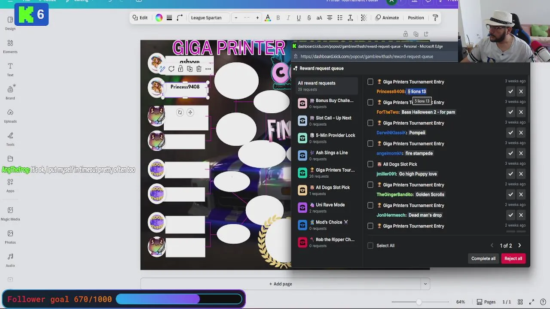Screen dimensions: 550x309
Task: Change text case with aA icon
Action: (319, 18)
